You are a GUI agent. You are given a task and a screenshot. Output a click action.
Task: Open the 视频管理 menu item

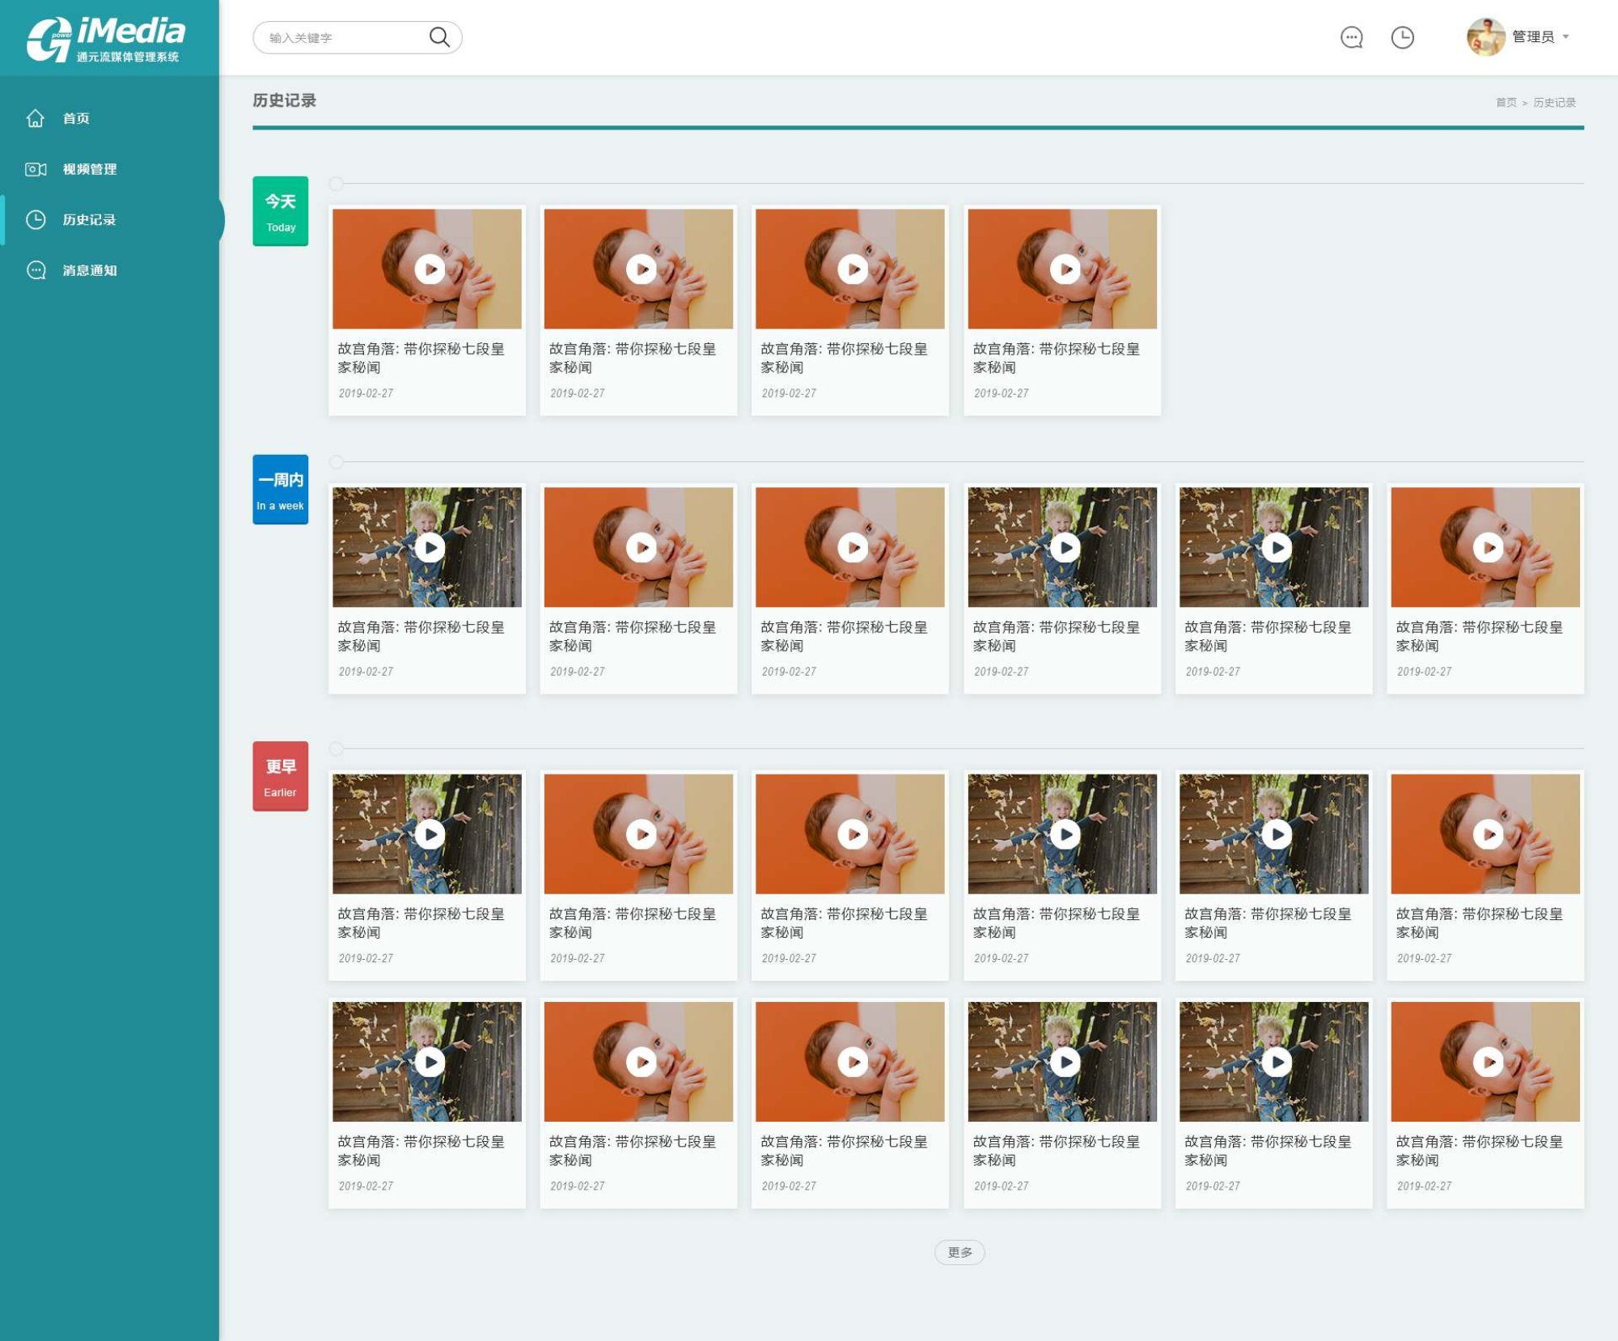(90, 169)
